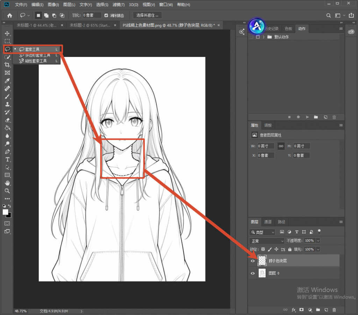This screenshot has height=315, width=358.
Task: Click the create new layer icon
Action: pyautogui.click(x=326, y=310)
